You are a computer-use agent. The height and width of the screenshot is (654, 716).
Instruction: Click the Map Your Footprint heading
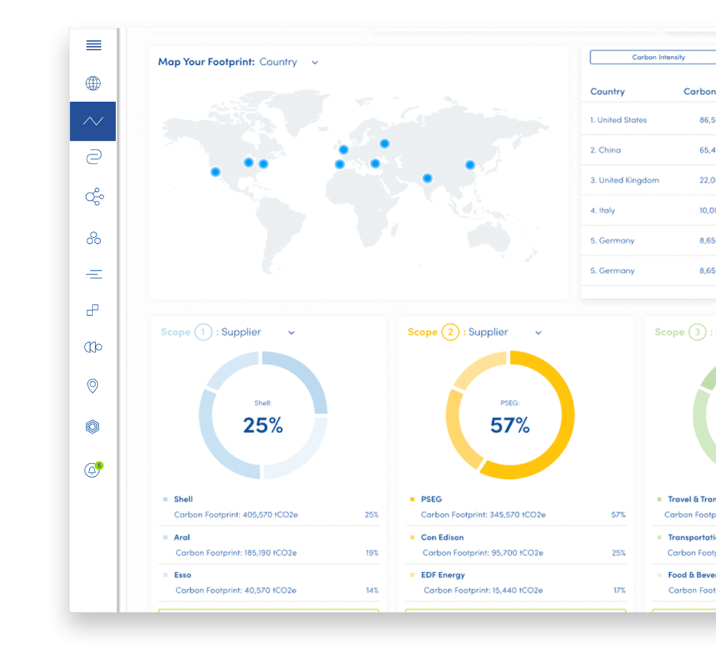(x=206, y=62)
